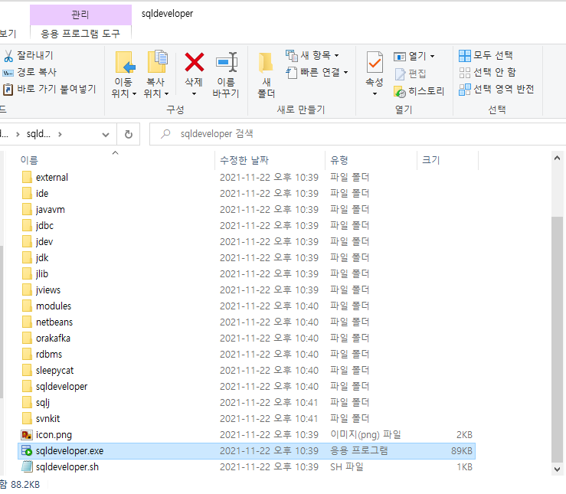This screenshot has width=566, height=494.
Task: Click Easy access (빠른 연결) icon
Action: pos(292,73)
